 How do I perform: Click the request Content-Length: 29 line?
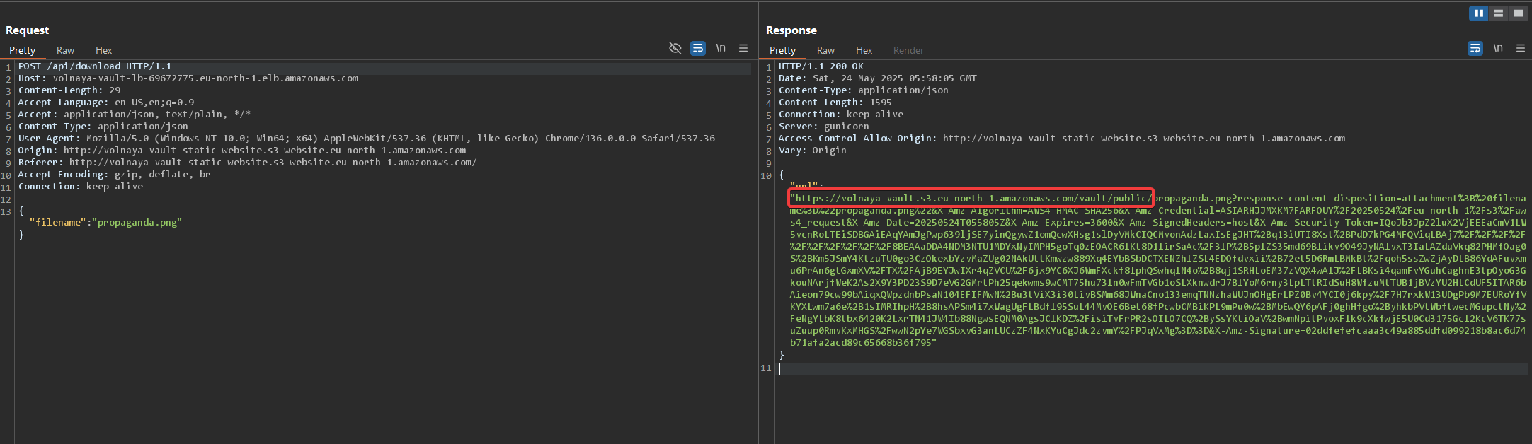click(69, 90)
